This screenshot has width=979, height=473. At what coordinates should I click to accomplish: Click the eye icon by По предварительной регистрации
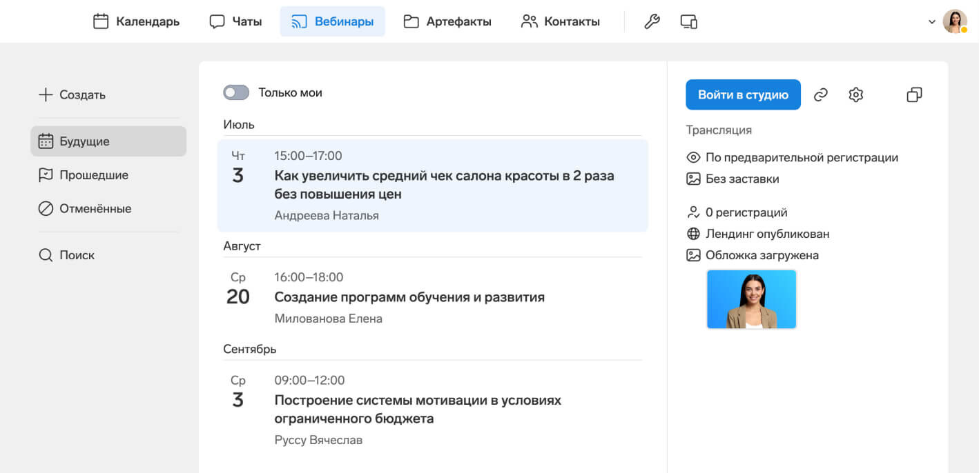693,158
